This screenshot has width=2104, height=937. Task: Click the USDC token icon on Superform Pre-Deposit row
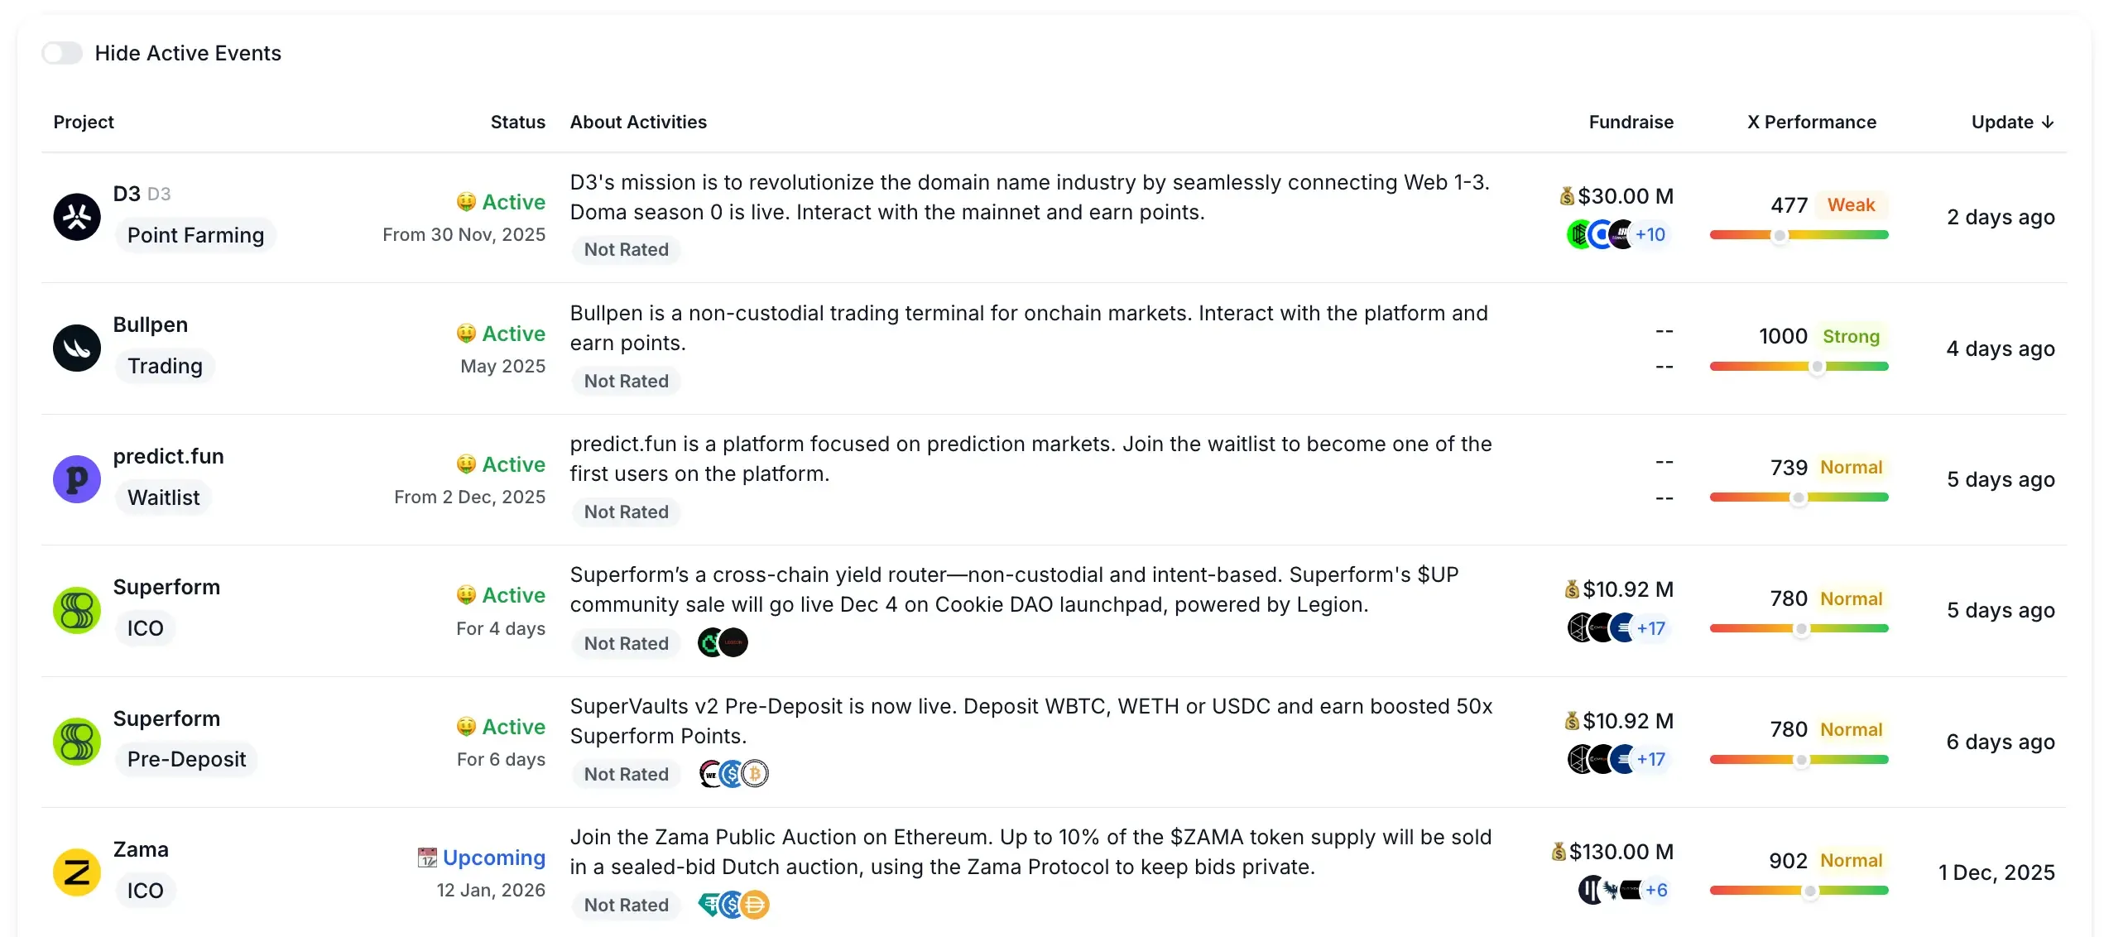(732, 772)
